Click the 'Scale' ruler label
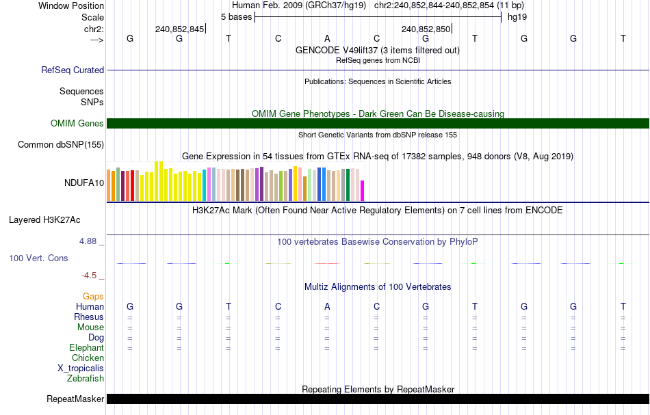The height and width of the screenshot is (415, 650). pyautogui.click(x=93, y=17)
